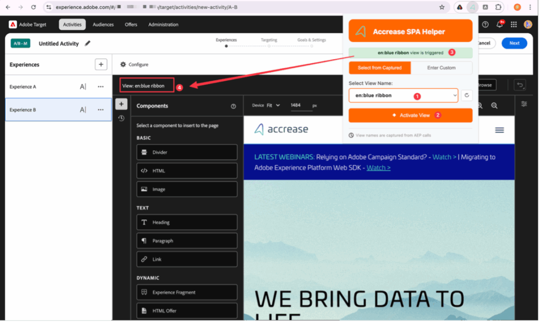Viewport: 540px width, 322px height.
Task: Click the 'LATEST WEBINARS:' text
Action: [284, 157]
